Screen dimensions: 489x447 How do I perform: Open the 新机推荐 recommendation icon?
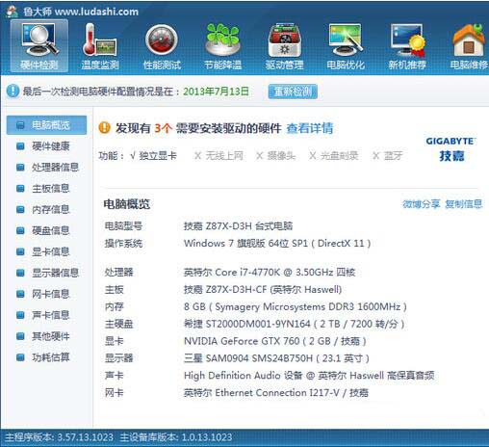[407, 46]
